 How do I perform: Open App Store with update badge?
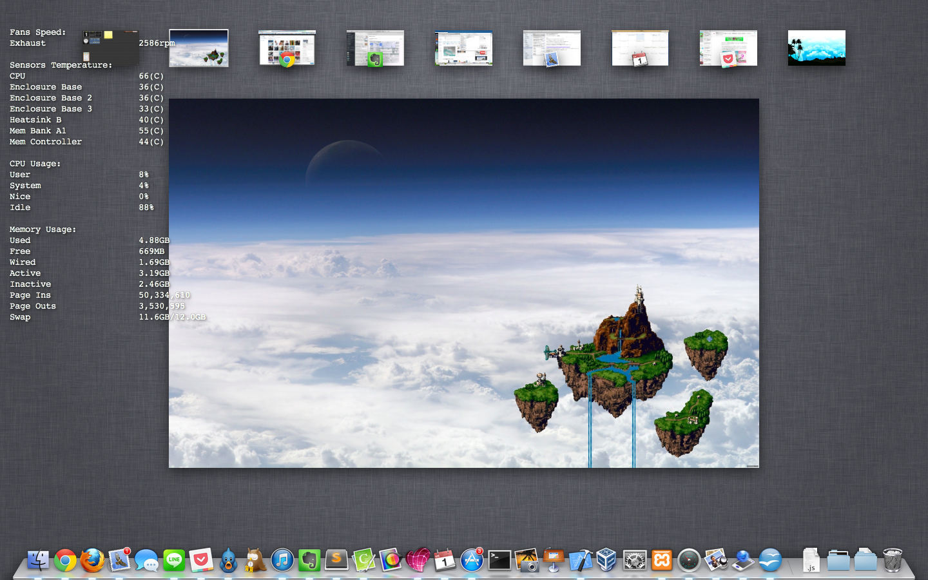pyautogui.click(x=472, y=560)
